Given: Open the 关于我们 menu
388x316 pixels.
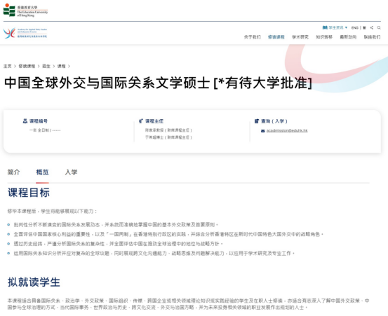Looking at the screenshot, I should [x=252, y=37].
